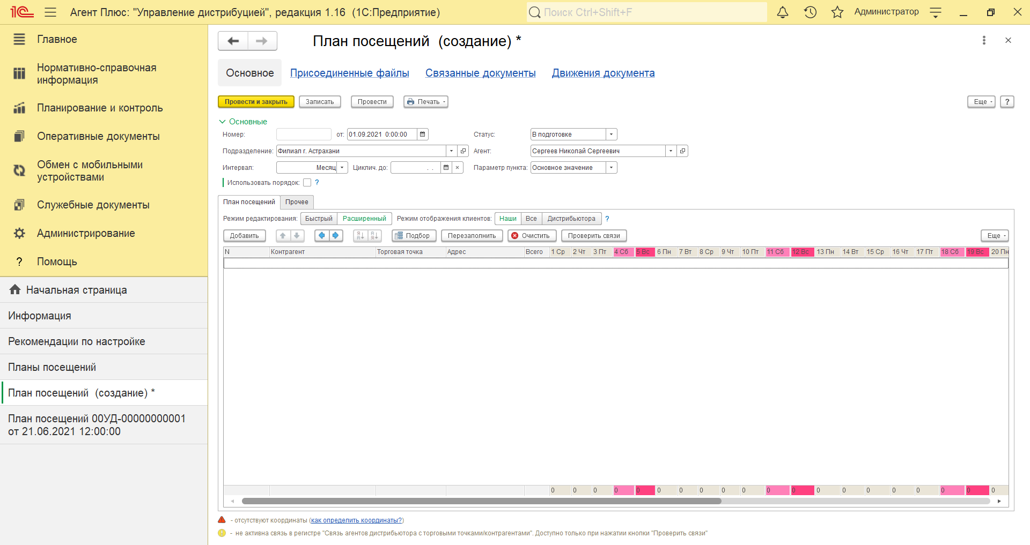Screen dimensions: 1030x545
Task: Show Все clients mode
Action: coord(531,219)
